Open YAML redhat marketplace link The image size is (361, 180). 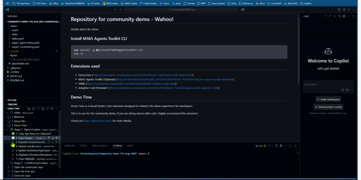[x=131, y=83]
